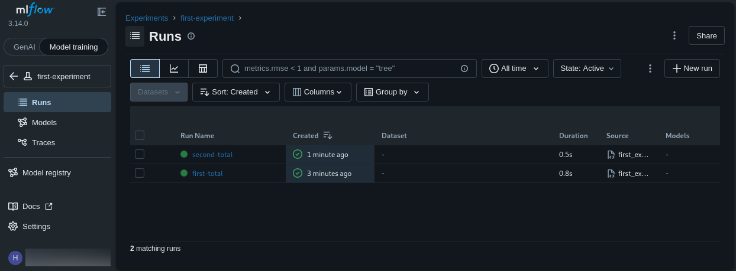
Task: Open the All time filter dropdown
Action: pyautogui.click(x=515, y=68)
